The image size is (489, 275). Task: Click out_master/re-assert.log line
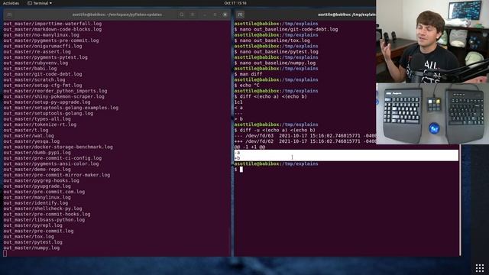[x=37, y=52]
